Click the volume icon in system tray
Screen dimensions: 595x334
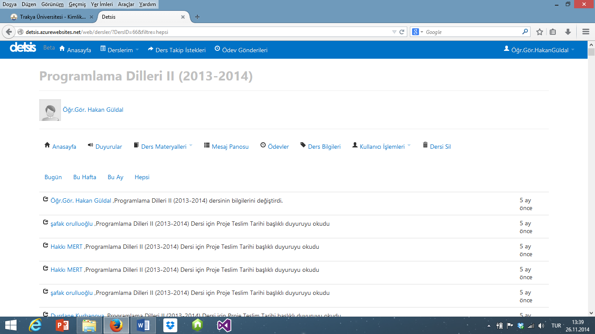click(x=541, y=325)
